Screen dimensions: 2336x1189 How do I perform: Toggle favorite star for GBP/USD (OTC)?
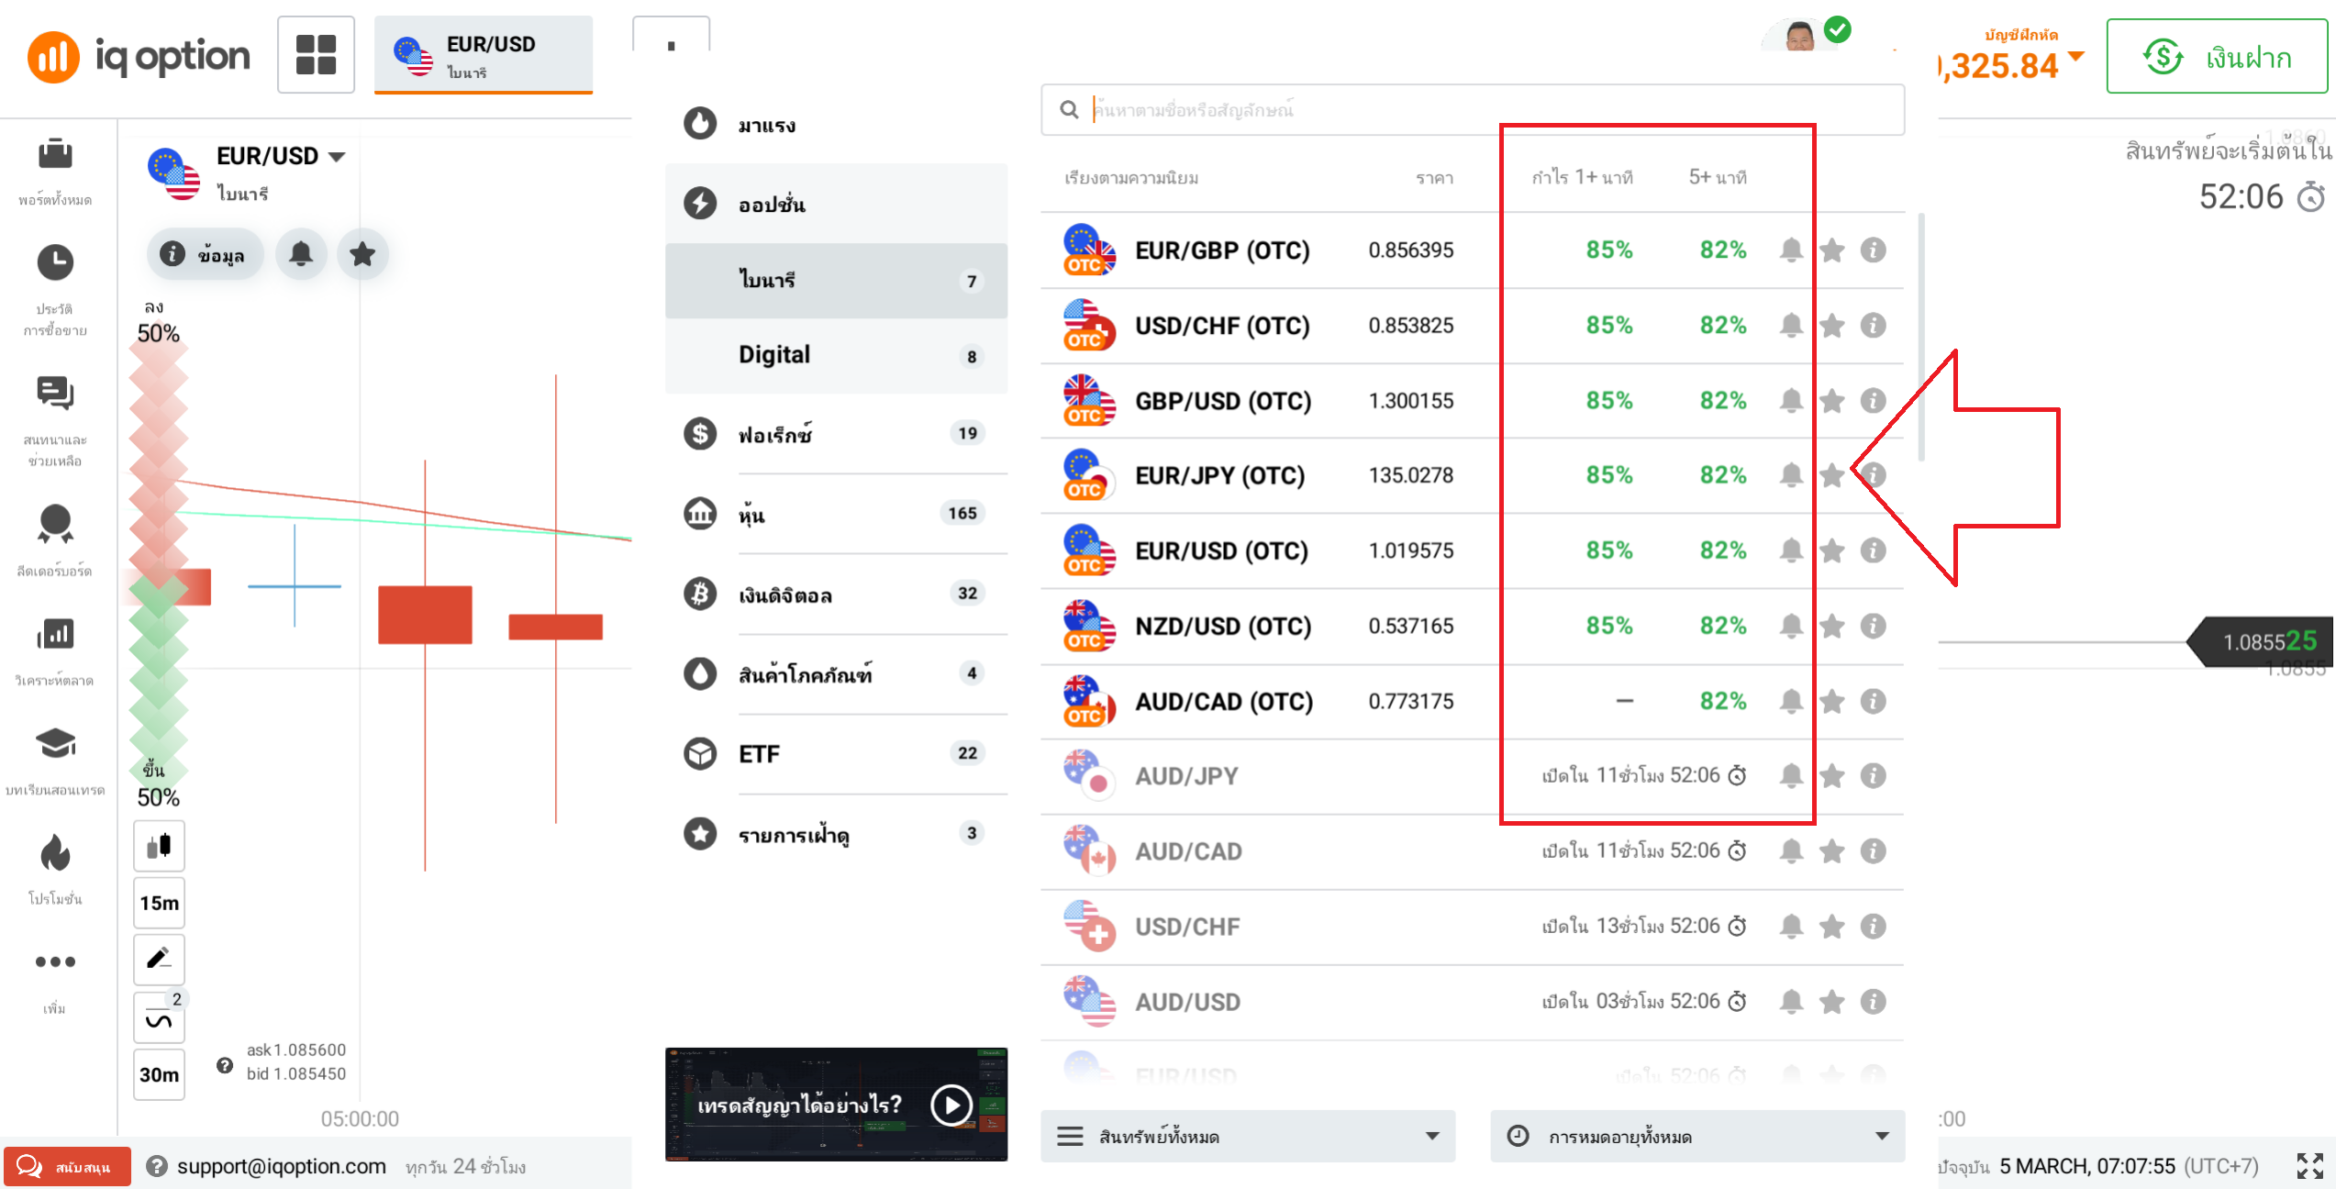click(1831, 400)
